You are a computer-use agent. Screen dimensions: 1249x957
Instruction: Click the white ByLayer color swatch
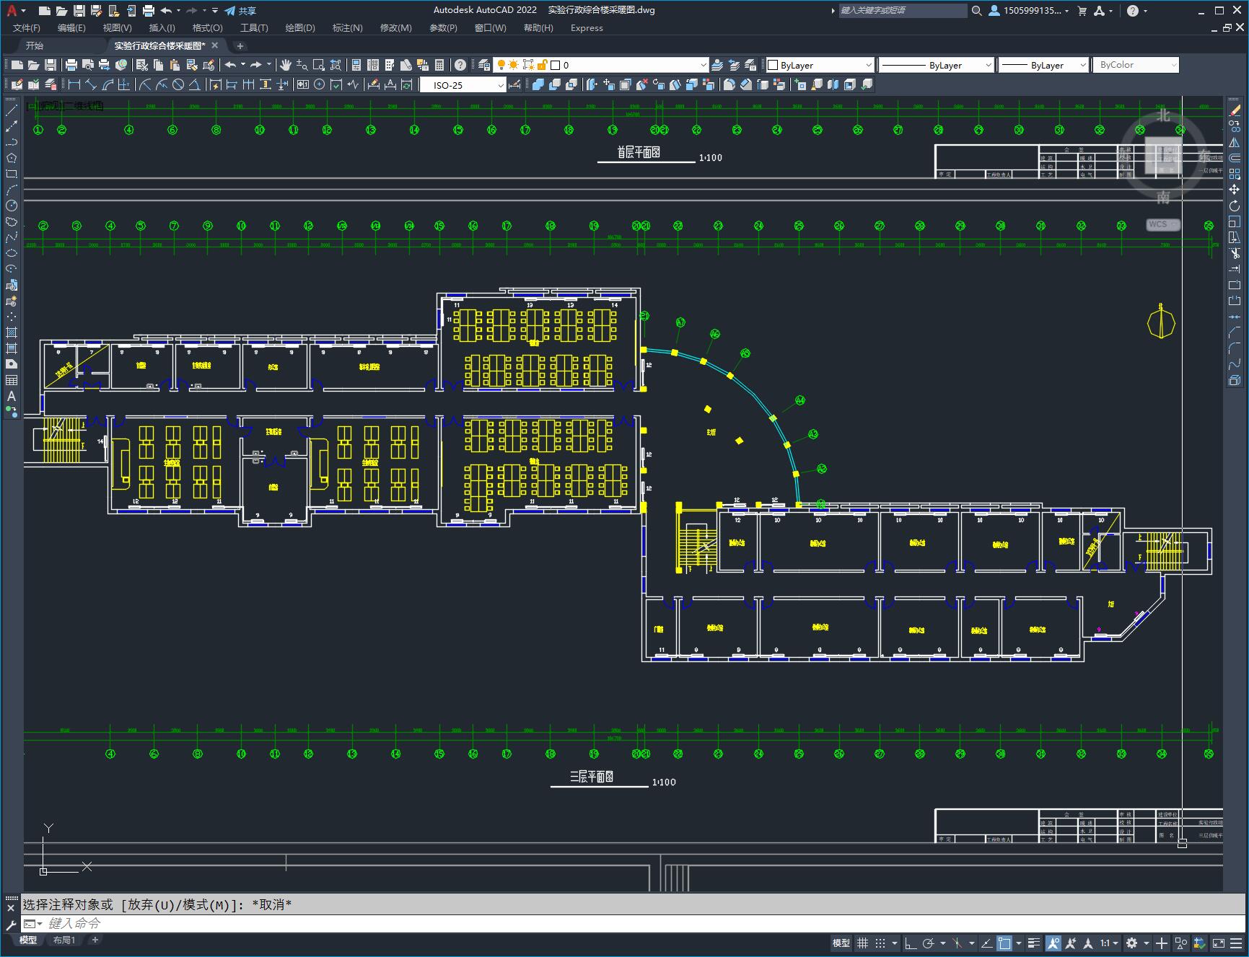[773, 65]
